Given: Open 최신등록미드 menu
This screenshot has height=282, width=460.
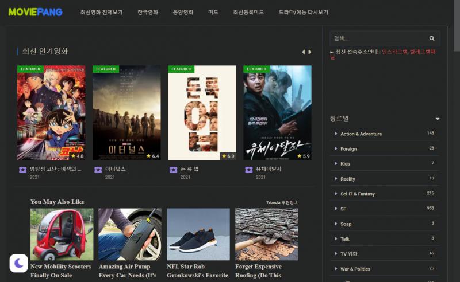Looking at the screenshot, I should pyautogui.click(x=248, y=12).
